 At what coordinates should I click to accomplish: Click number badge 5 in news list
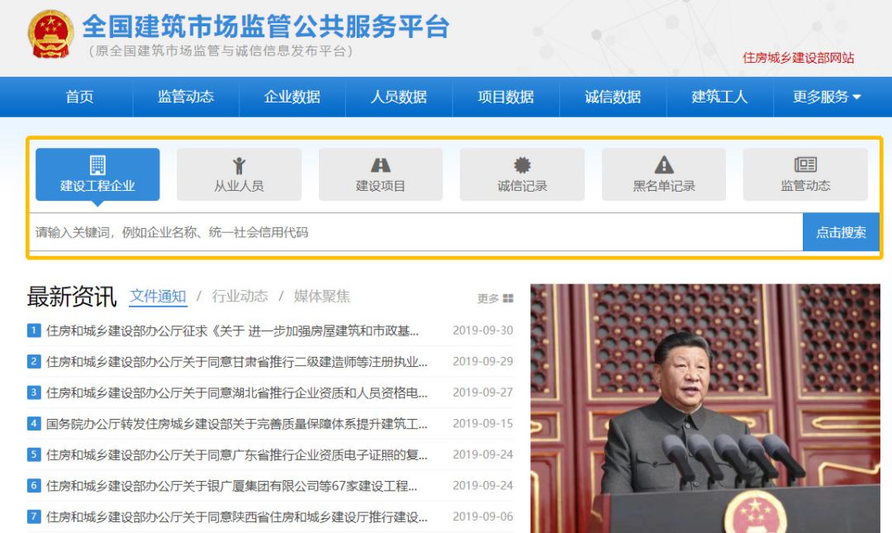[x=34, y=454]
